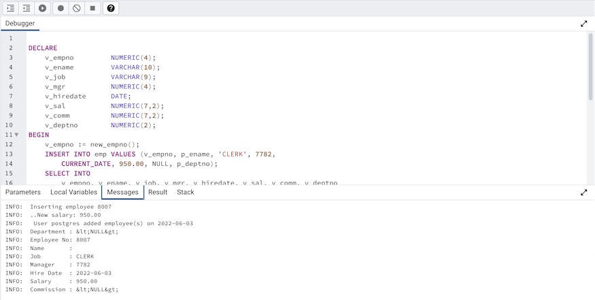Stop the debugging session
This screenshot has width=595, height=300.
point(93,8)
